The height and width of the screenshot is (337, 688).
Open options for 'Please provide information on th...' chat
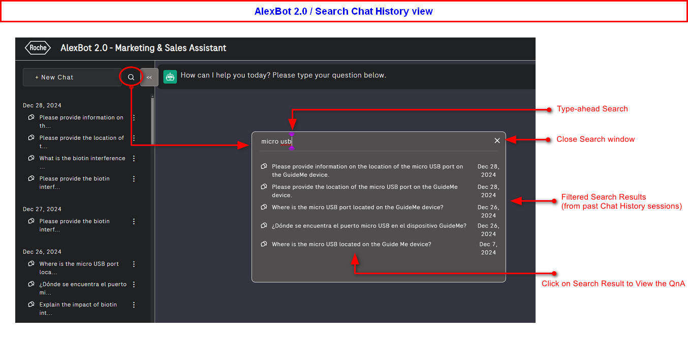[134, 118]
